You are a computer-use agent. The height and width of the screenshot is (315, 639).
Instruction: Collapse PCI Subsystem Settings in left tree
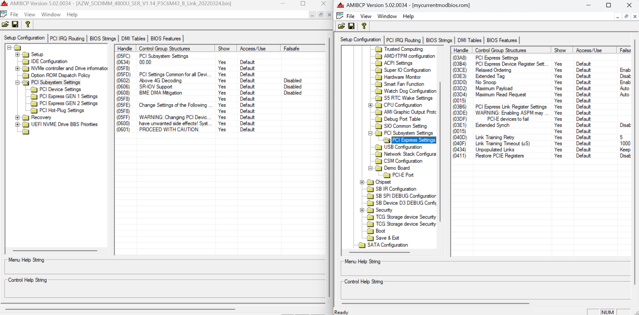click(17, 82)
